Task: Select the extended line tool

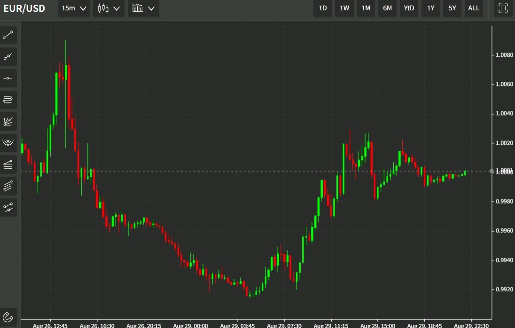Action: tap(8, 57)
